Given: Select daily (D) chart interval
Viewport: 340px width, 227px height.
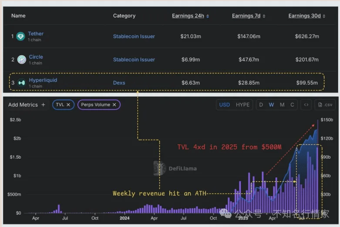Looking at the screenshot, I should tap(261, 105).
